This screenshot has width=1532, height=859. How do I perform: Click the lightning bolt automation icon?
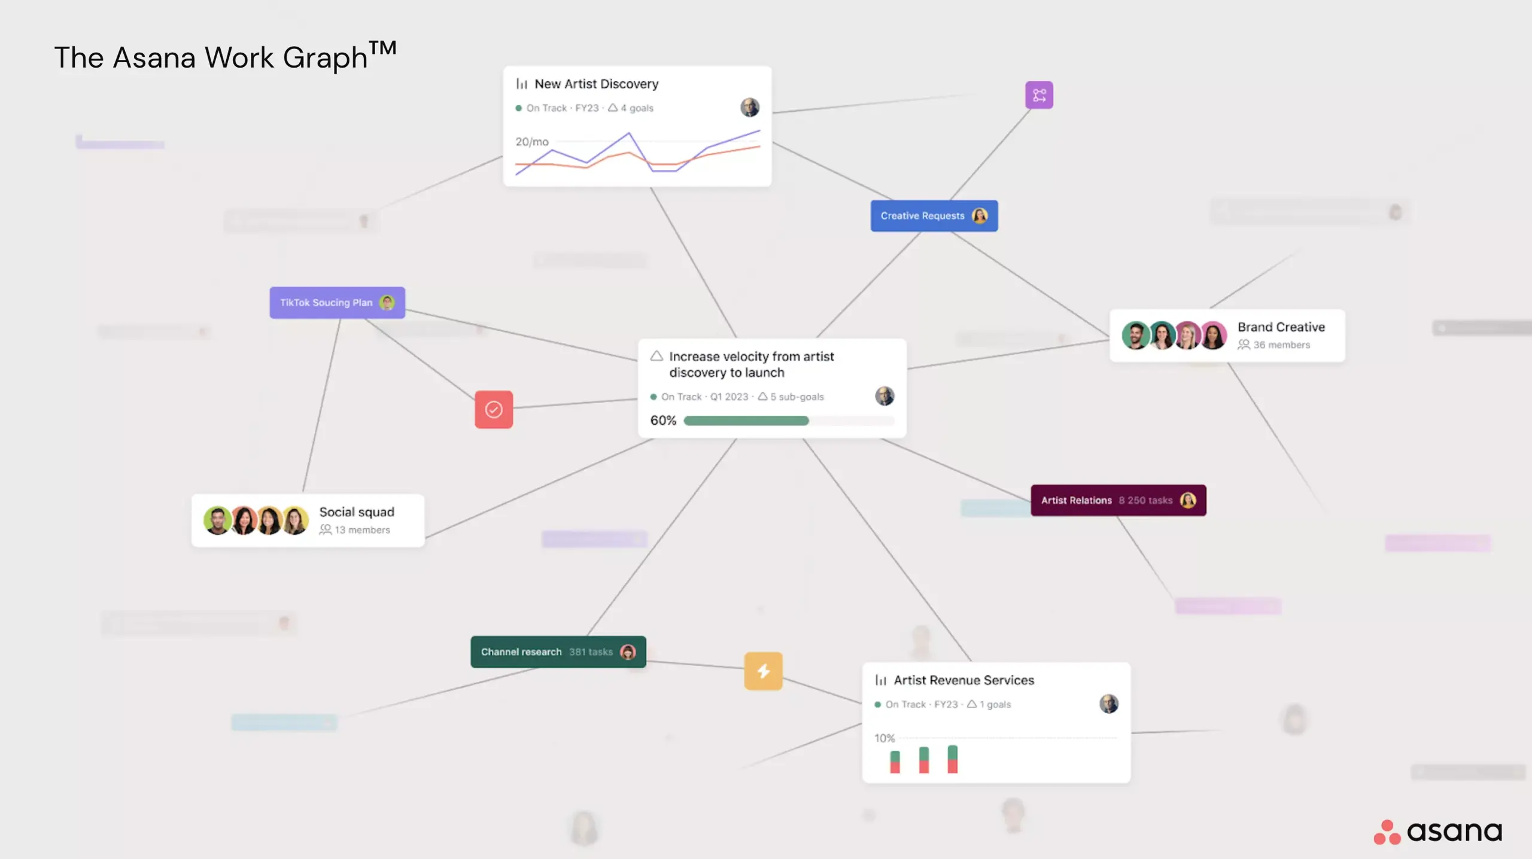point(763,671)
